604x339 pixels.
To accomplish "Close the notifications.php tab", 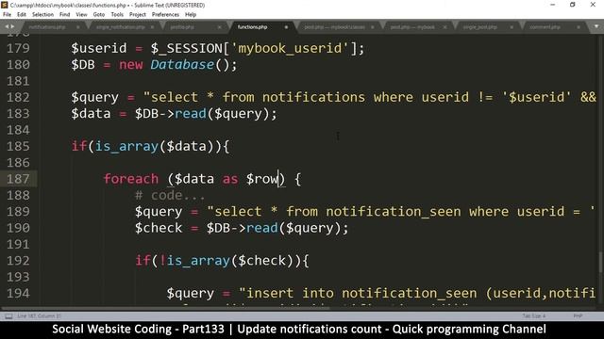I will click(77, 27).
